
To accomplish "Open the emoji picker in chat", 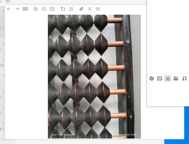I will [x=152, y=78].
